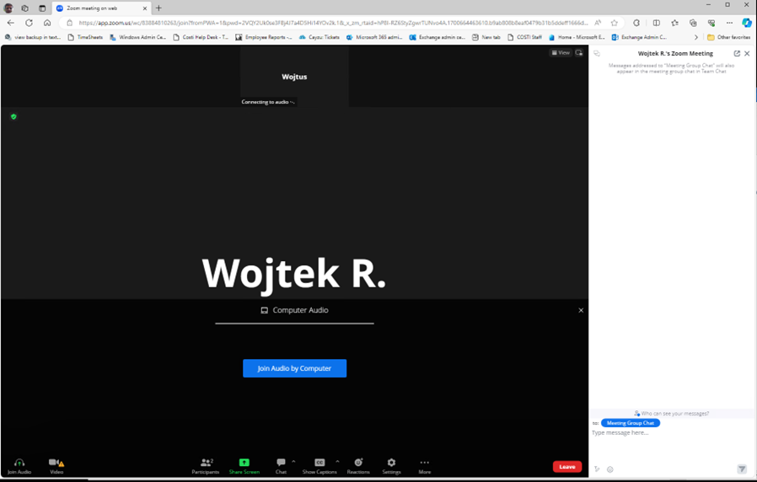Click the red Leave button
Viewport: 757px width, 482px height.
click(566, 467)
